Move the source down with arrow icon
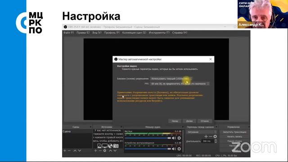This screenshot has width=288, height=162. 115,151
